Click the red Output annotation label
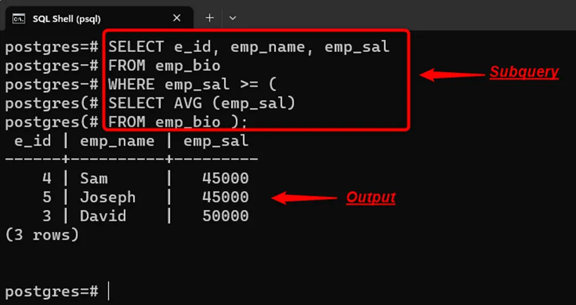This screenshot has height=305, width=576. click(370, 197)
